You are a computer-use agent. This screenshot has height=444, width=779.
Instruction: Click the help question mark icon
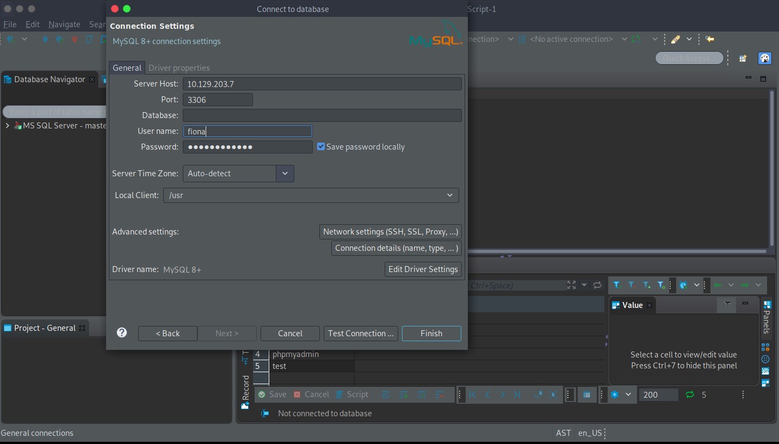click(122, 332)
